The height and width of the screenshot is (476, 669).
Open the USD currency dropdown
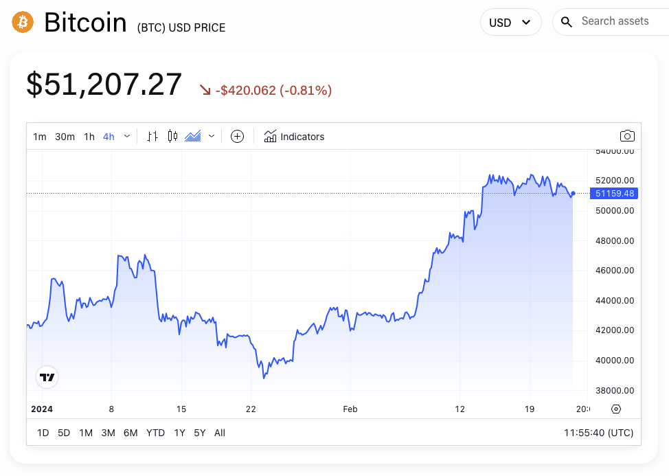(x=511, y=21)
